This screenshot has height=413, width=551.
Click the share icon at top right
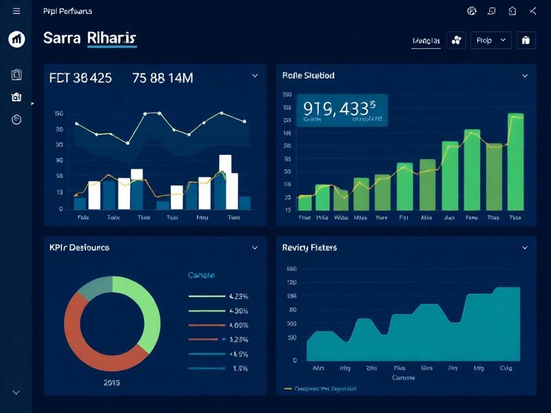click(532, 11)
